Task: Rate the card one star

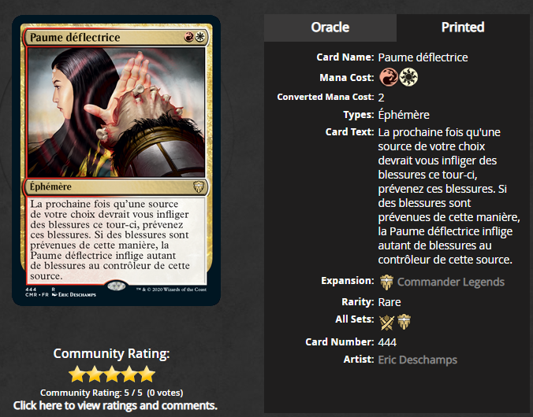Action: point(76,374)
